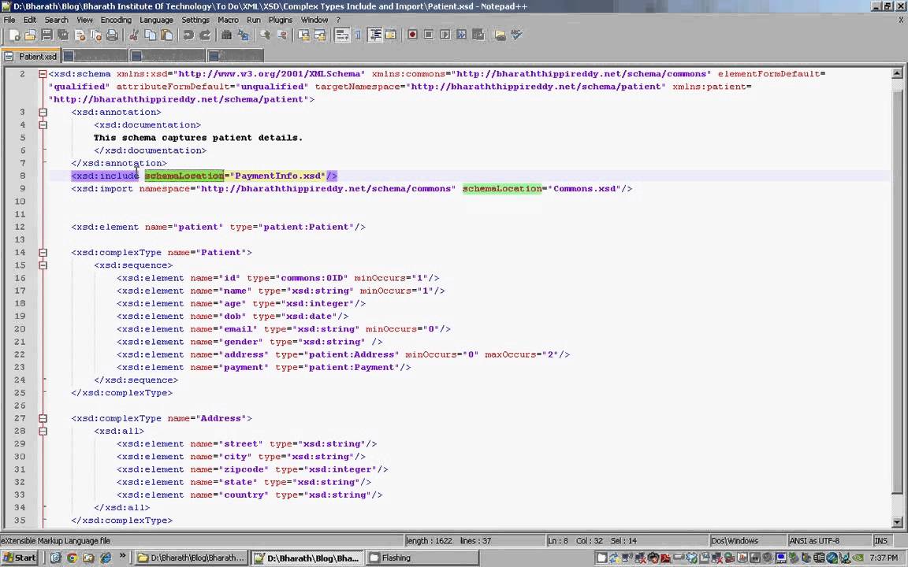This screenshot has height=567, width=908.
Task: Click the spell-check checkmark toolbar icon
Action: pyautogui.click(x=516, y=35)
